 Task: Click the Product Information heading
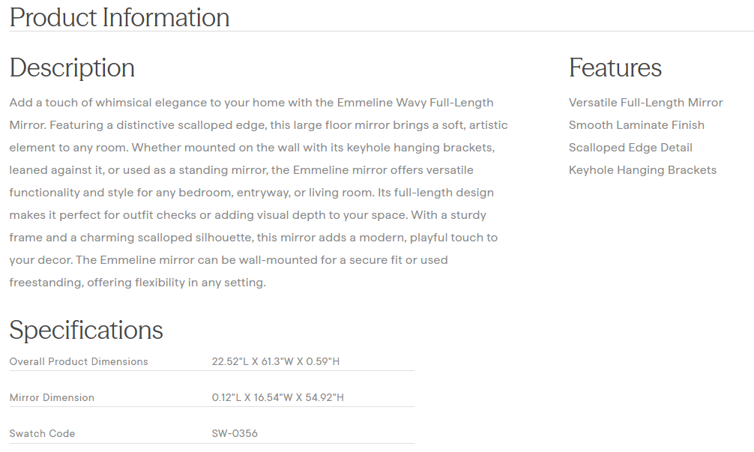coord(119,17)
